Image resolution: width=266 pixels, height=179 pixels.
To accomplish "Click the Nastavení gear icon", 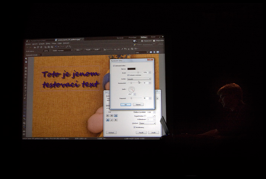I will pyautogui.click(x=142, y=41).
